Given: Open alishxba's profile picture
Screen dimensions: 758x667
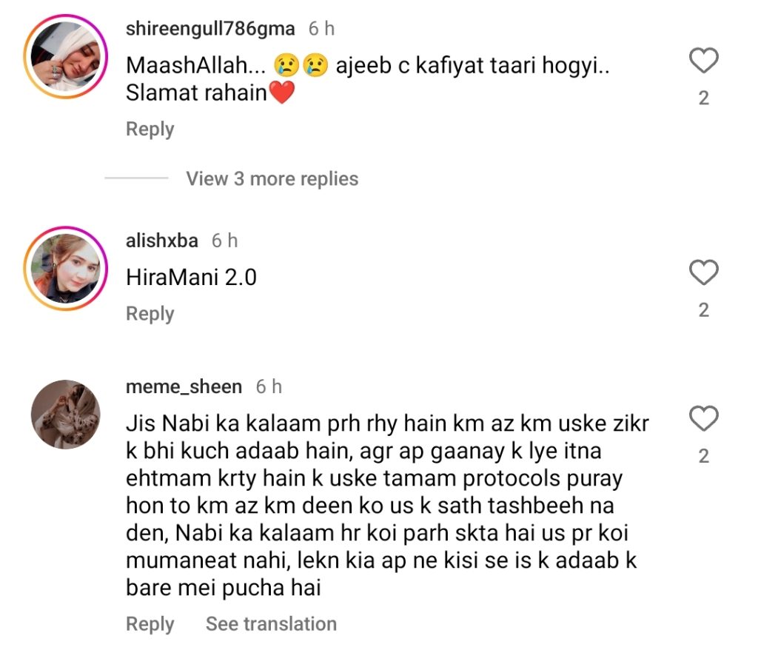Looking at the screenshot, I should [x=67, y=267].
